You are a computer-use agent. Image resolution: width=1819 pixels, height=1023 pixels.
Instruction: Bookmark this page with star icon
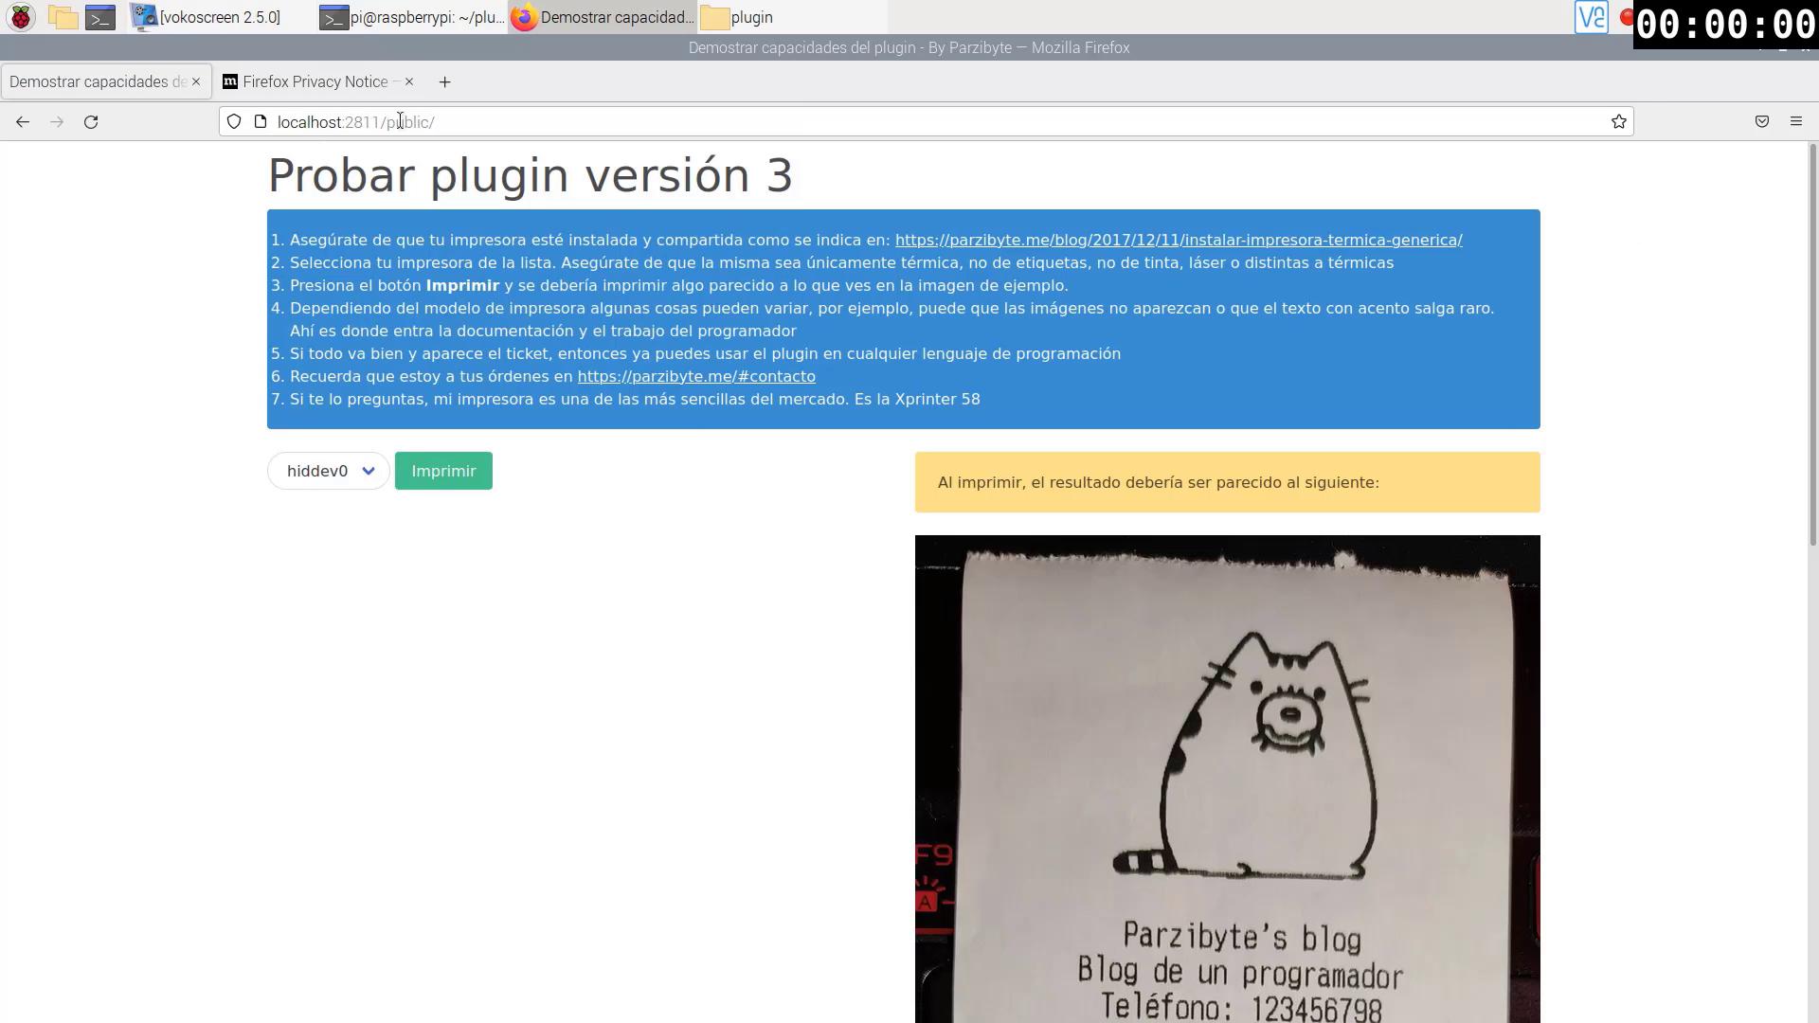1618,122
